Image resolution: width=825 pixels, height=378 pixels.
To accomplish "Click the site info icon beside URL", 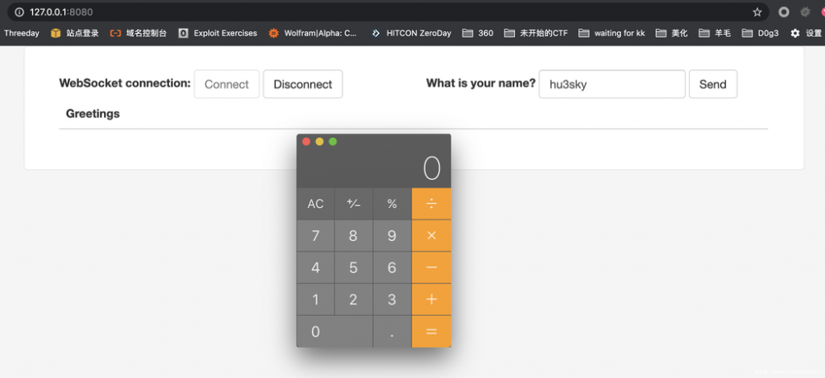I will pyautogui.click(x=19, y=12).
